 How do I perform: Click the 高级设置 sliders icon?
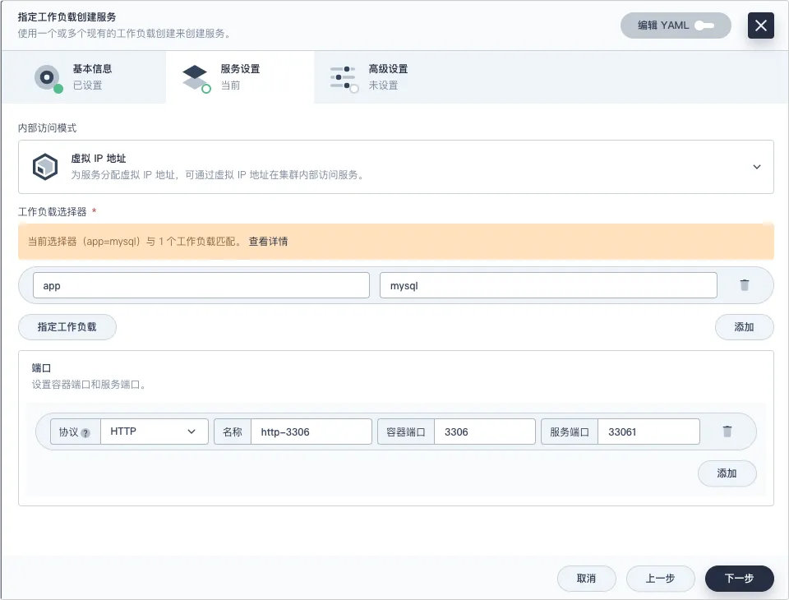coord(344,79)
